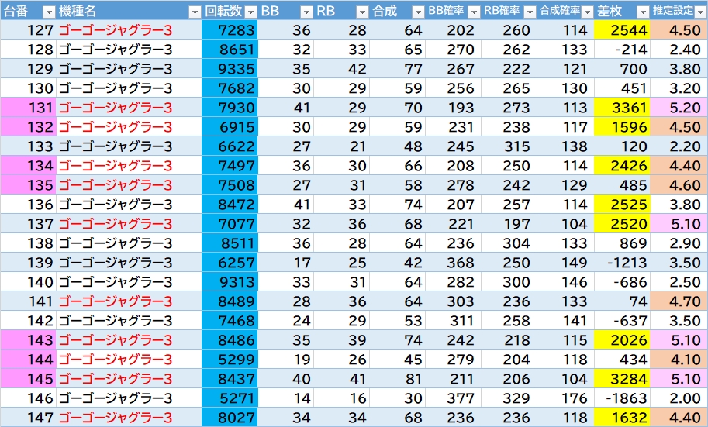Select the 合成確率 cell 138

point(566,146)
